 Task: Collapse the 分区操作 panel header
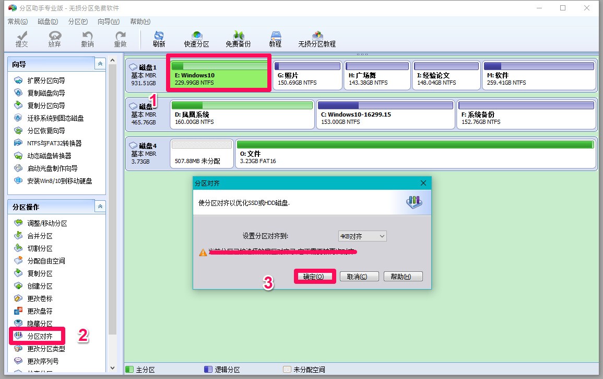[100, 206]
